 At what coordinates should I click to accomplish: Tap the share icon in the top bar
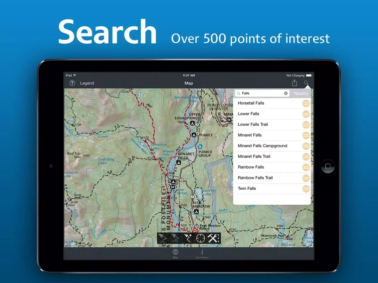pos(294,83)
